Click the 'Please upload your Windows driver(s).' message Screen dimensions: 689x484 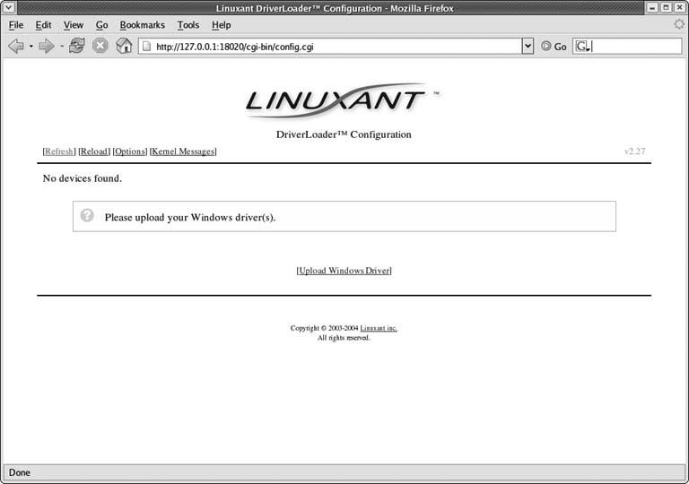[190, 218]
